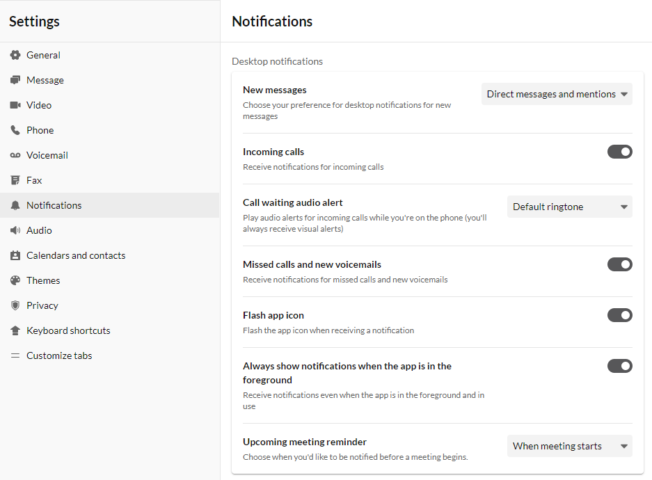Screen dimensions: 652x480
Task: Select the highlighted Notifications sidebar item
Action: point(110,205)
